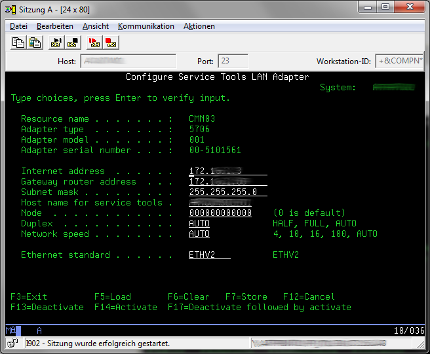
Task: Open the Datei menu
Action: pyautogui.click(x=18, y=26)
